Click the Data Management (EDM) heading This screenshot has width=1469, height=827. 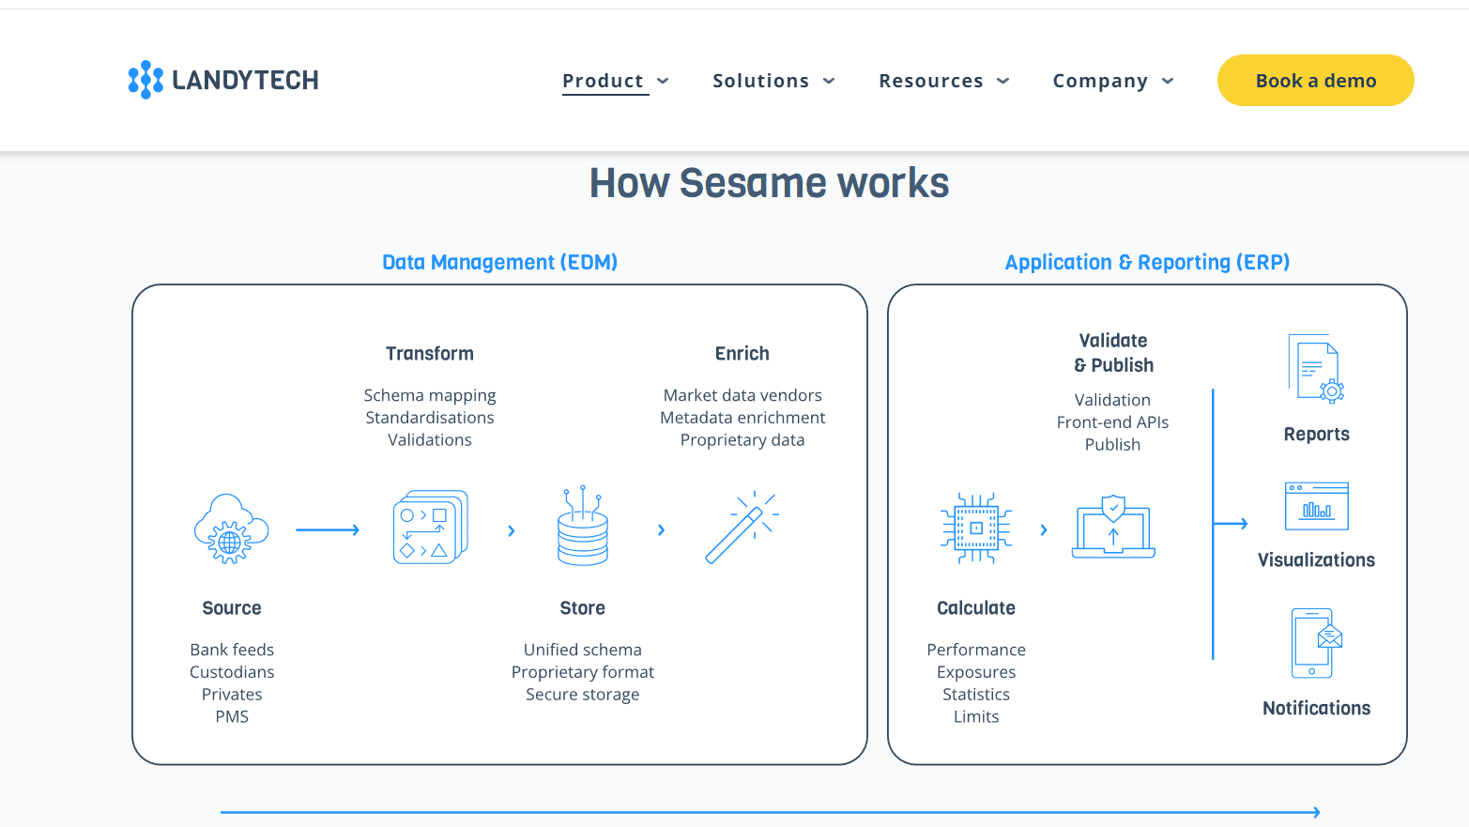click(x=499, y=262)
